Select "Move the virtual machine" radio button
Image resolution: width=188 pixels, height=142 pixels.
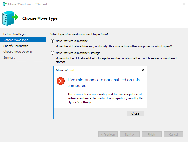(52, 41)
